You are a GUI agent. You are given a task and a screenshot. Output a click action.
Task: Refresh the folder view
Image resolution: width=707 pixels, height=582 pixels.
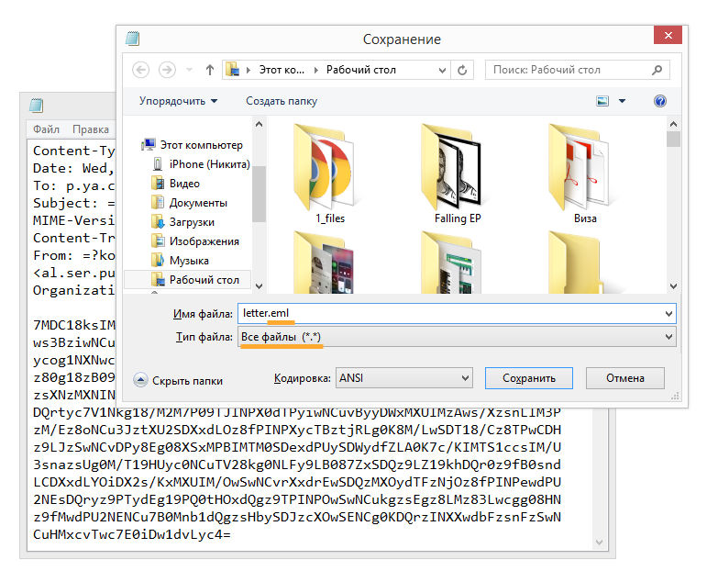pyautogui.click(x=462, y=70)
